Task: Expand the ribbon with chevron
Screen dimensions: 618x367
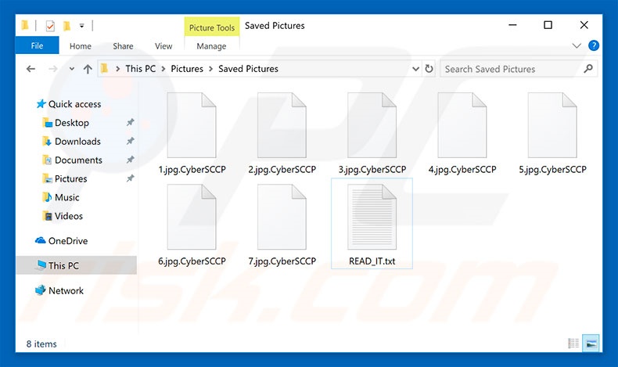Action: pyautogui.click(x=577, y=46)
